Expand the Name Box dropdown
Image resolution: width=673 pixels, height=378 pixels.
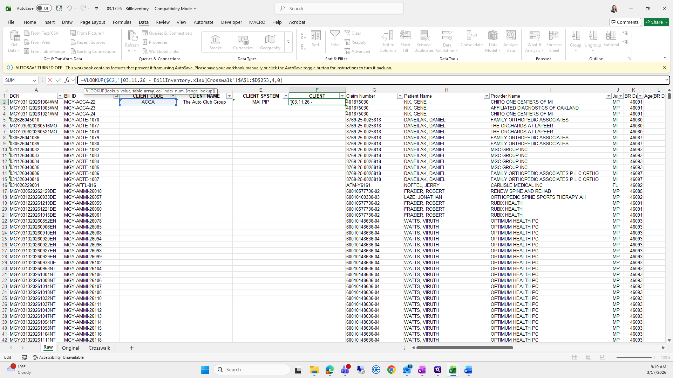[x=34, y=80]
